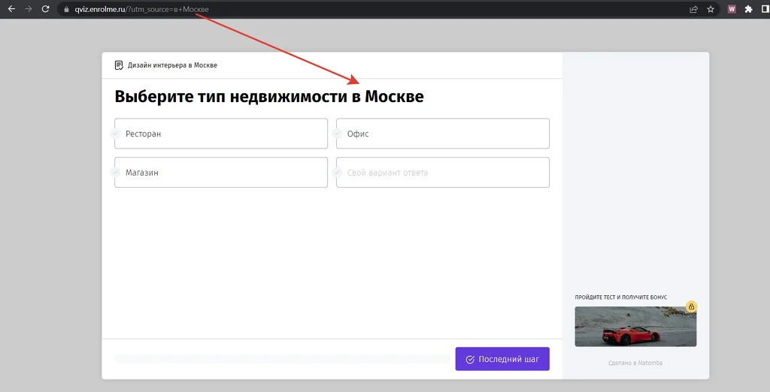Click the quiz document icon beside the title
The width and height of the screenshot is (770, 392).
click(x=119, y=65)
